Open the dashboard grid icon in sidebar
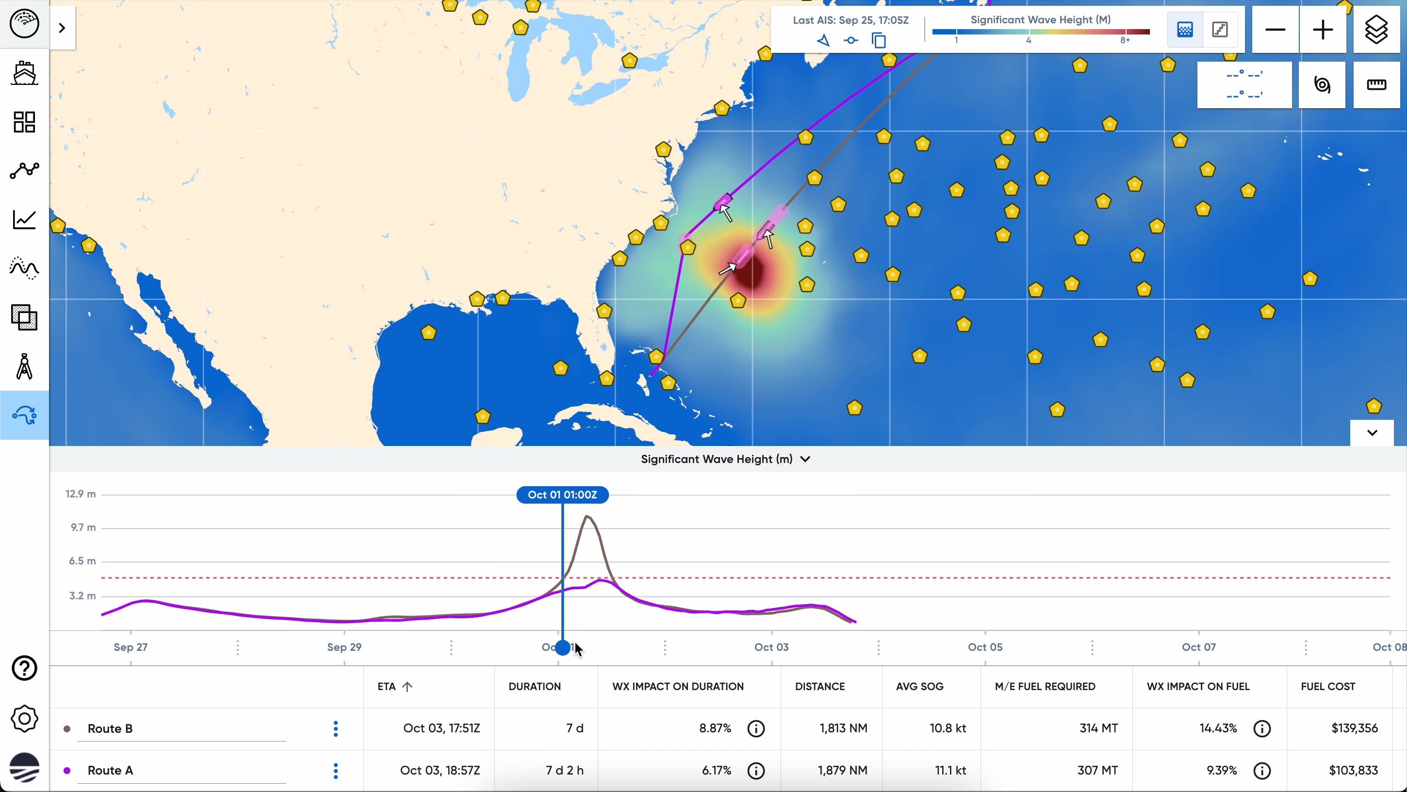This screenshot has width=1407, height=792. (24, 122)
